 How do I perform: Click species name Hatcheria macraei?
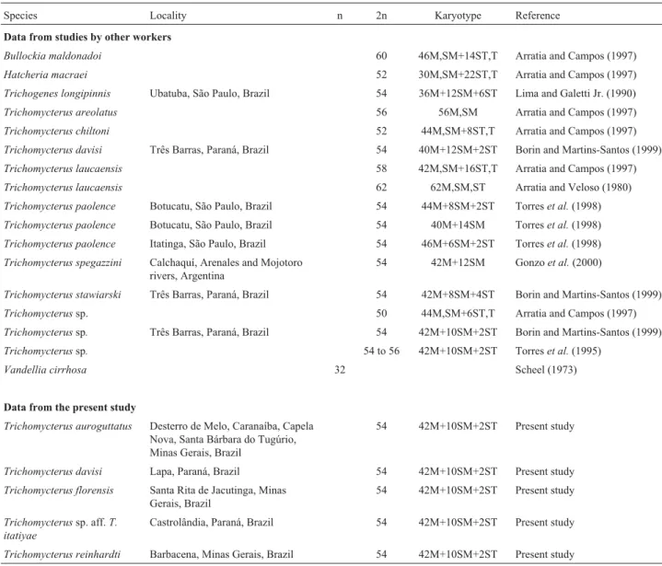pyautogui.click(x=46, y=75)
